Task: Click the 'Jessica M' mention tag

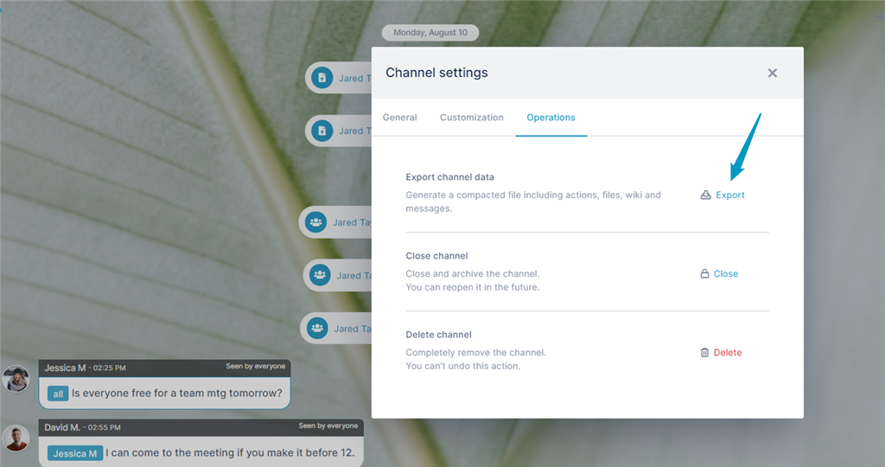Action: pos(75,453)
